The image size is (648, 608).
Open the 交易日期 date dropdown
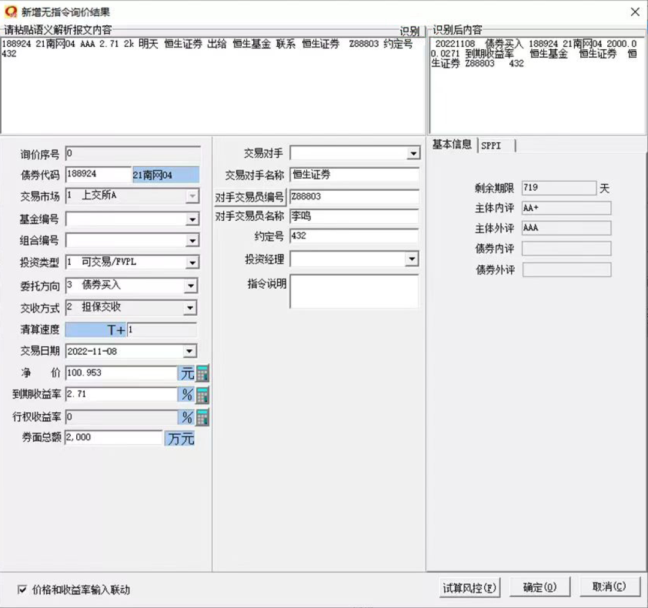point(194,351)
